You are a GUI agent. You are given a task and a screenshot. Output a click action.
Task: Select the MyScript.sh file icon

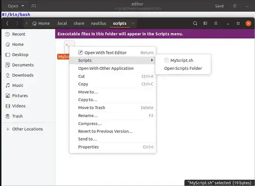click(67, 47)
